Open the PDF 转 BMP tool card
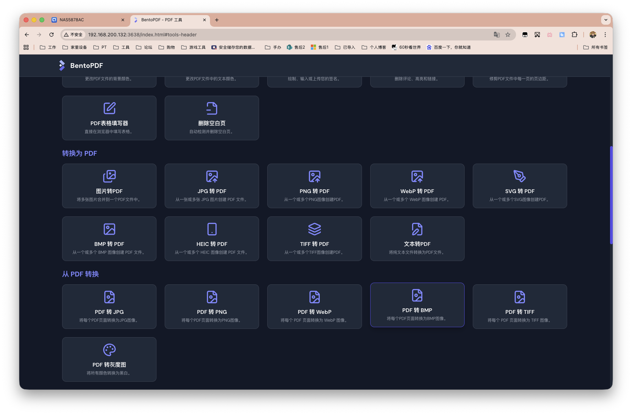The height and width of the screenshot is (415, 632). pos(417,305)
